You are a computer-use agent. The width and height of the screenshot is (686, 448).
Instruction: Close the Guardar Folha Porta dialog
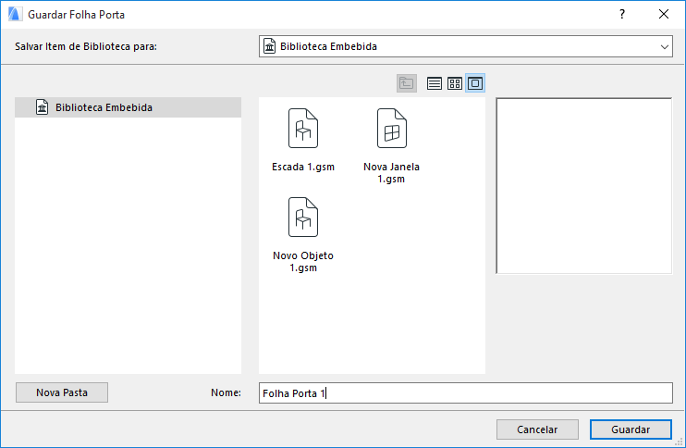(x=664, y=14)
